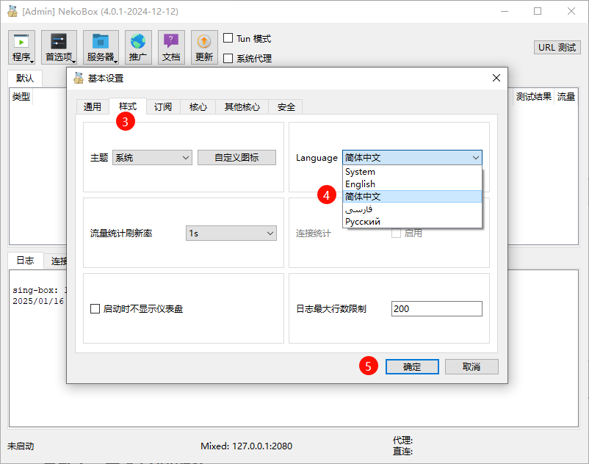Click the URL 测试 button
Viewport: 589px width, 464px height.
(556, 47)
